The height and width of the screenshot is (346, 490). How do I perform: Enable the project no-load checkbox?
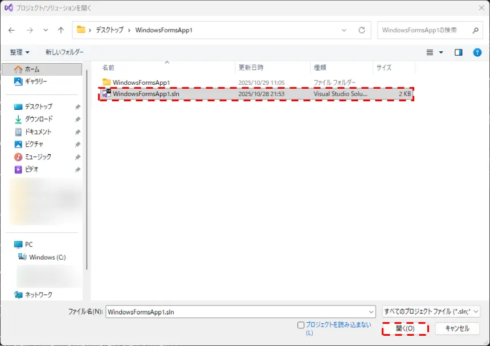coord(301,325)
